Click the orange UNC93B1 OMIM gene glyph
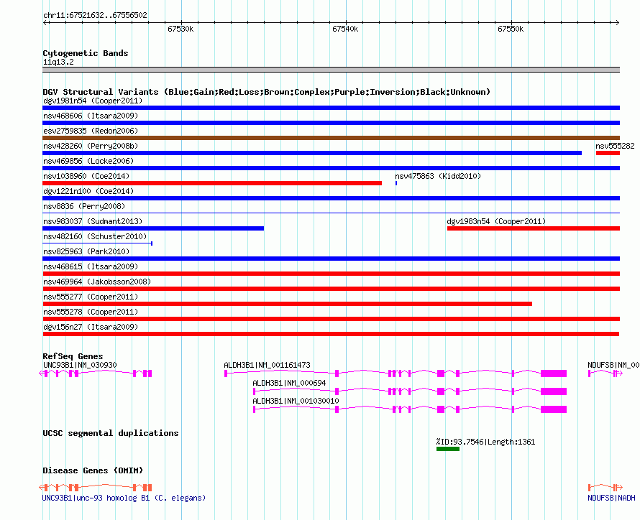 click(96, 487)
